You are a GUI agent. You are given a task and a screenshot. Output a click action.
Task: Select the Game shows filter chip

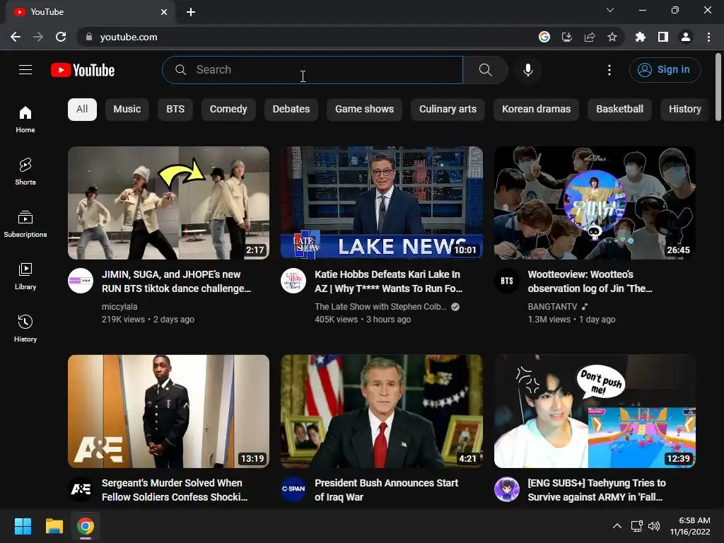[364, 110]
